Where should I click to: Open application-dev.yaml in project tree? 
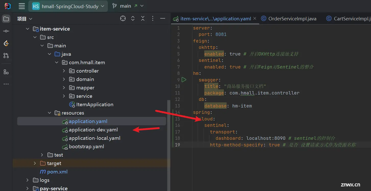(90, 130)
